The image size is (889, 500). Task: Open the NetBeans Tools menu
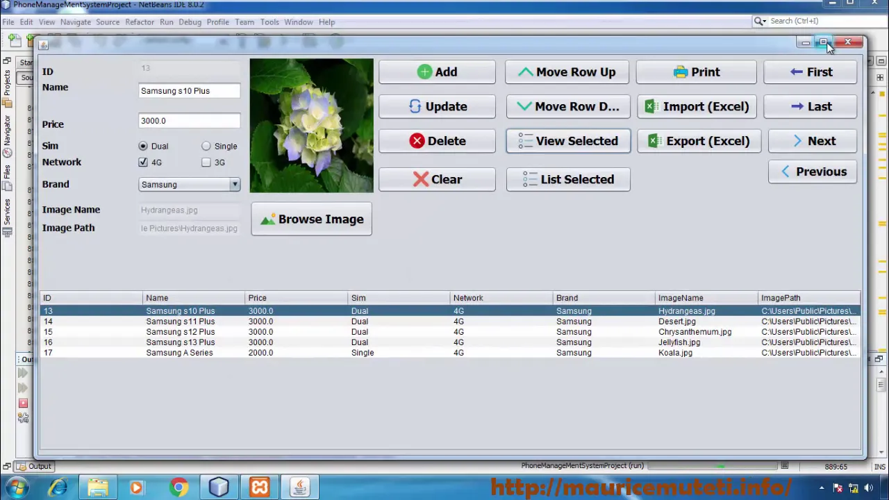pos(269,22)
